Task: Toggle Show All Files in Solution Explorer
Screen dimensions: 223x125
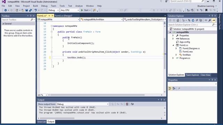Action: coord(201,20)
